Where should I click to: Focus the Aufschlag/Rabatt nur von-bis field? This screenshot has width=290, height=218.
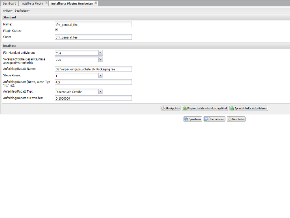[93, 98]
